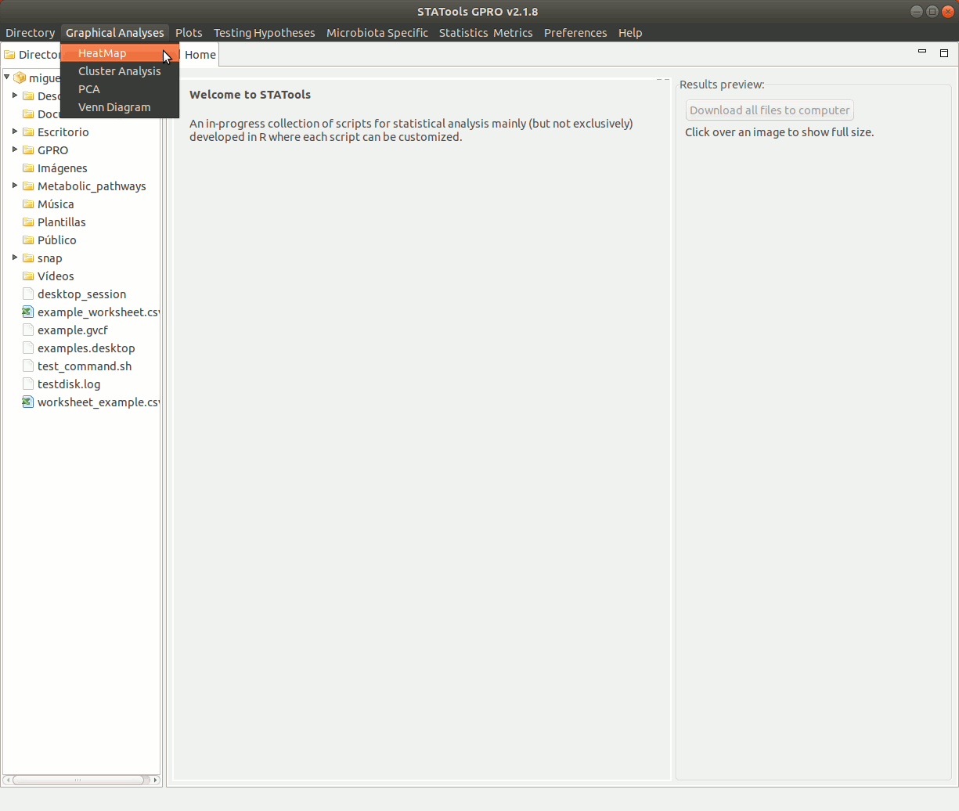This screenshot has width=959, height=811.
Task: Choose Cluster Analysis menu entry
Action: coord(119,71)
